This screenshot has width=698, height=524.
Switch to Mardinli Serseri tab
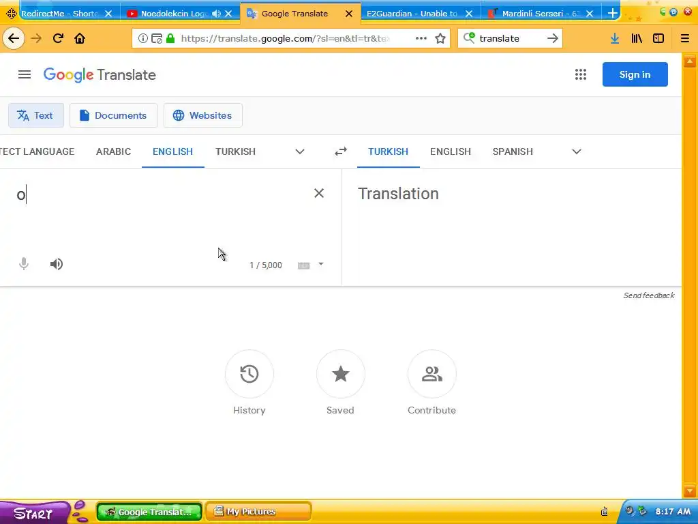541,14
